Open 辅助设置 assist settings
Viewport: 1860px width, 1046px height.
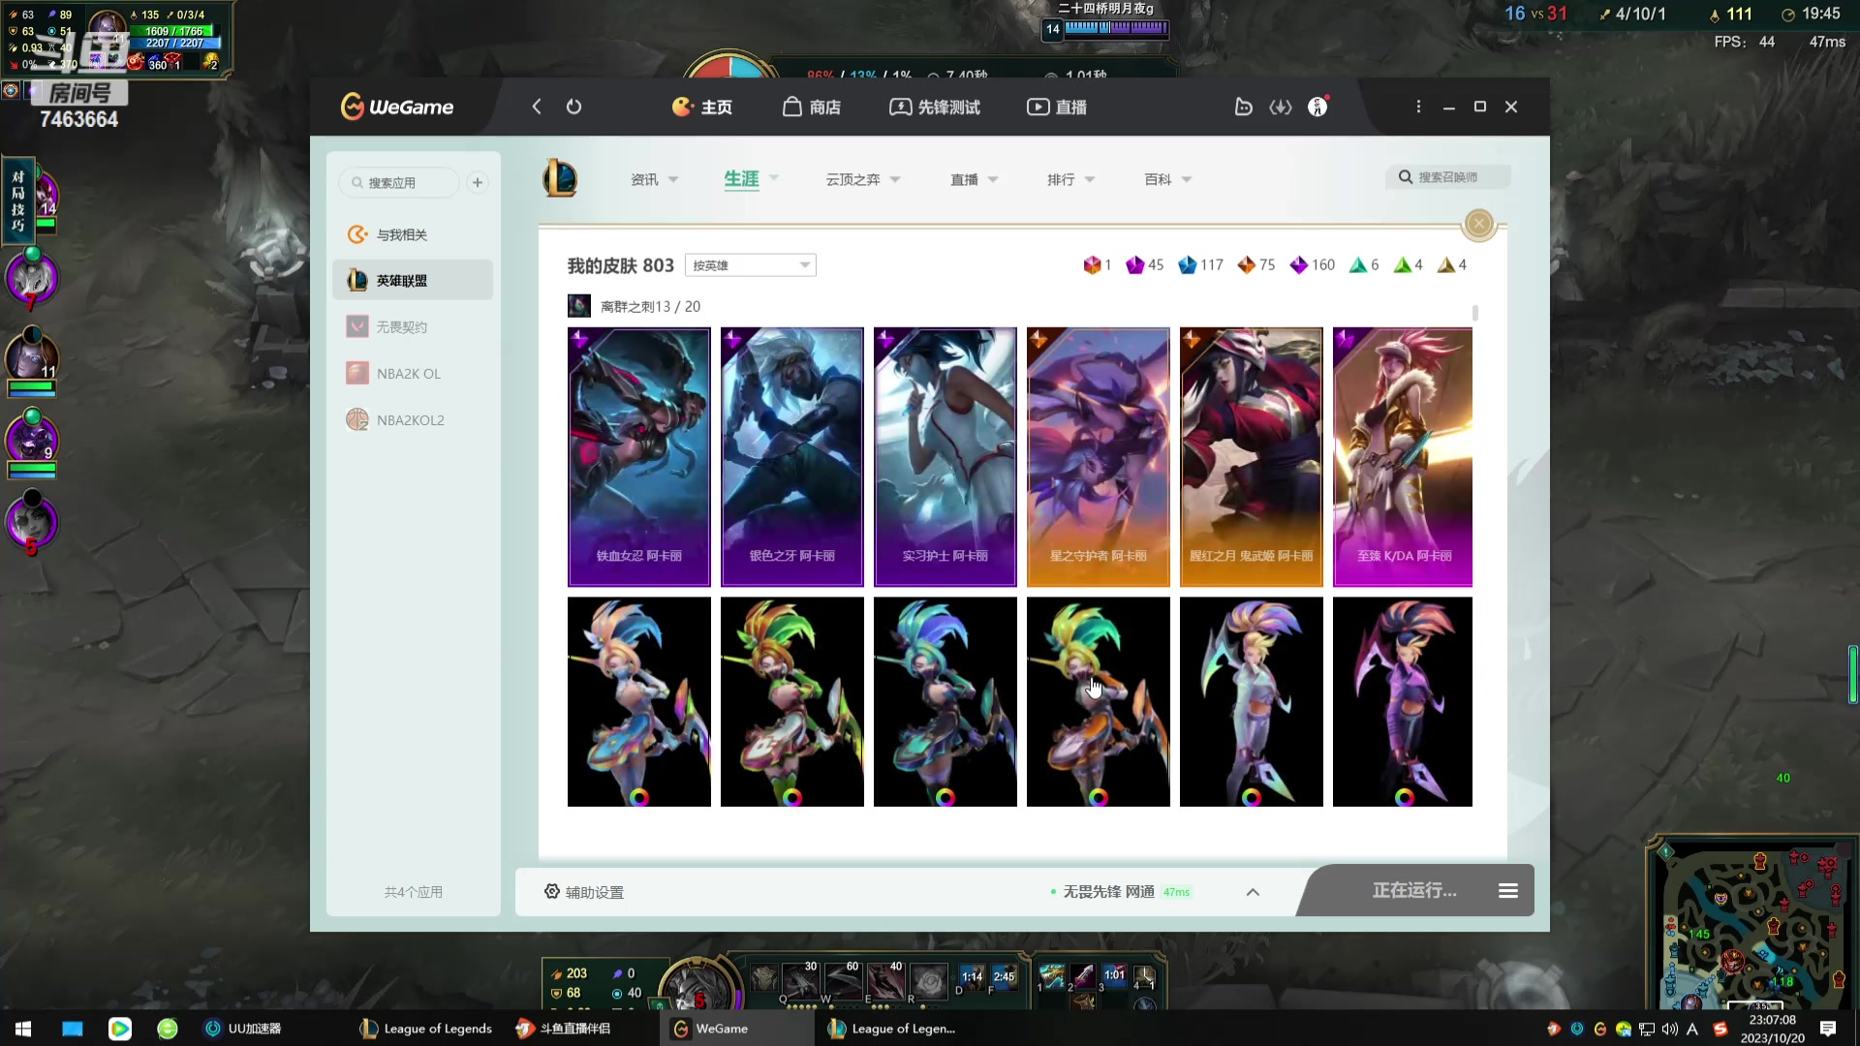584,892
